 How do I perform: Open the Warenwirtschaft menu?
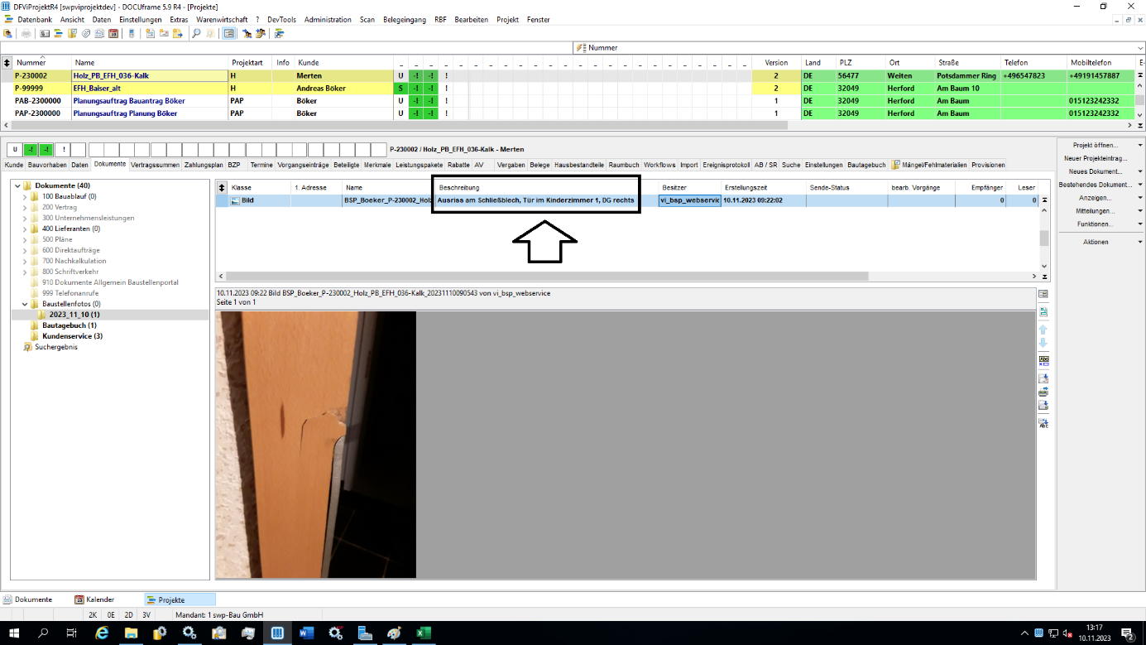(222, 19)
